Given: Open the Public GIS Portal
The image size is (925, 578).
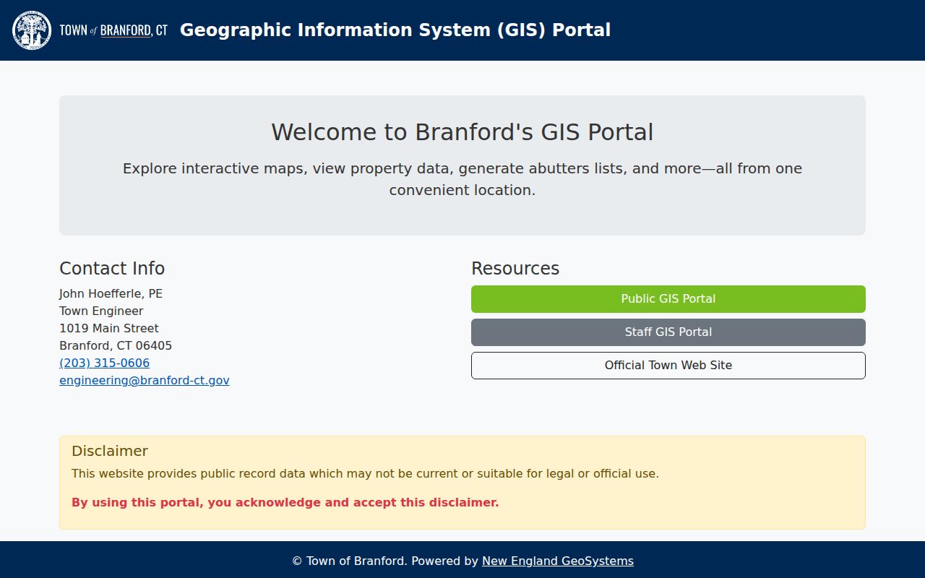Looking at the screenshot, I should [x=668, y=299].
